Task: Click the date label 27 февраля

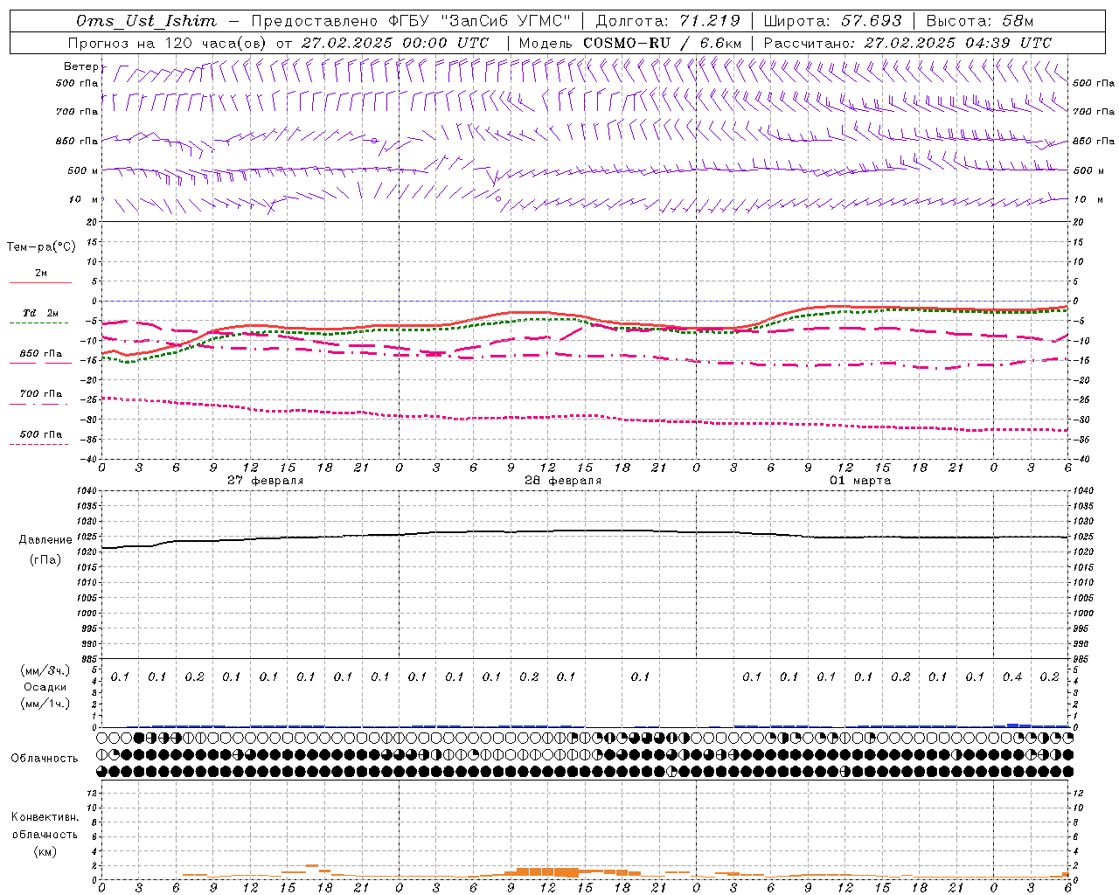Action: point(266,481)
